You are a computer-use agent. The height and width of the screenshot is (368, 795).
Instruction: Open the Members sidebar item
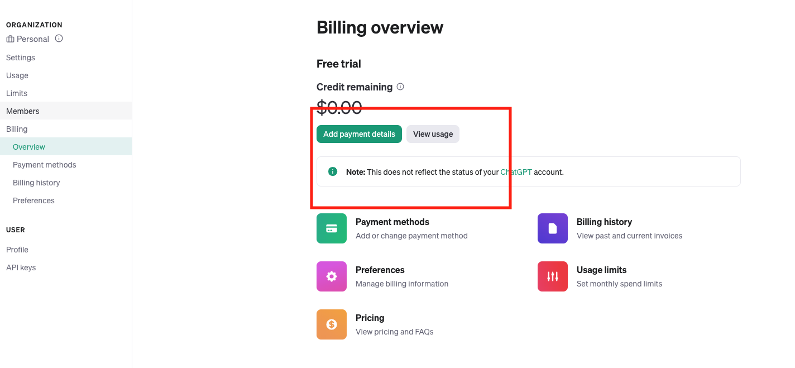click(66, 111)
